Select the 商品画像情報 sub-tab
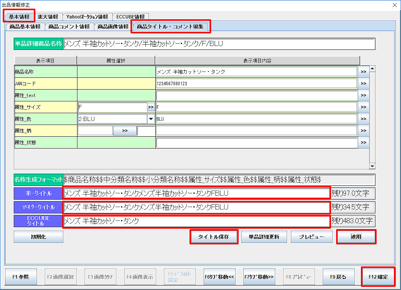This screenshot has height=290, width=401. click(x=113, y=27)
